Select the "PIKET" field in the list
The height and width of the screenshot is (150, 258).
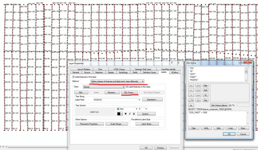point(193,77)
